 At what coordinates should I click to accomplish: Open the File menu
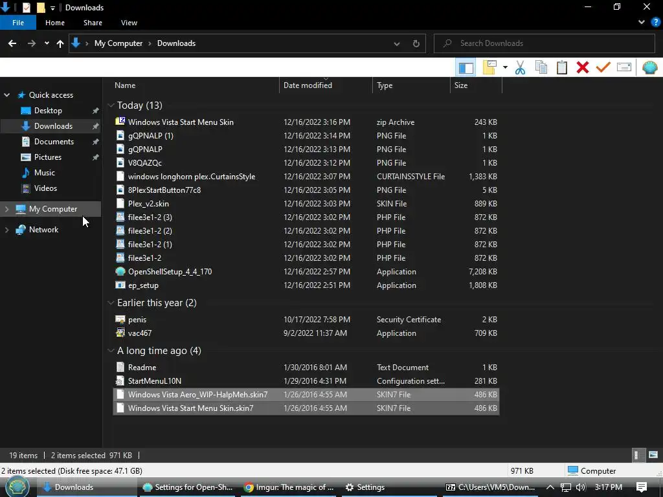point(18,23)
